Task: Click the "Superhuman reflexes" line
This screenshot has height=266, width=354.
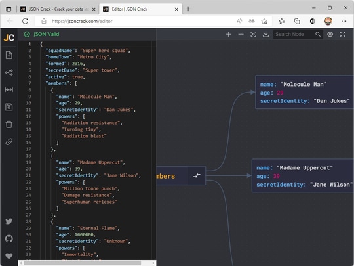Action: tap(89, 202)
